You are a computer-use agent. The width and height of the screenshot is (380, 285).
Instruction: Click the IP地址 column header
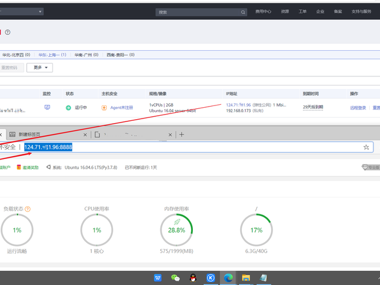pyautogui.click(x=232, y=93)
